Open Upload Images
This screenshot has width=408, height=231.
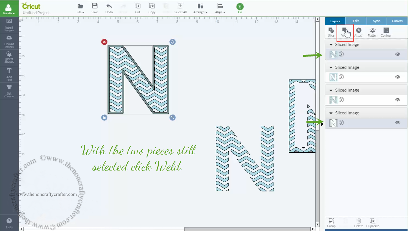coord(9,41)
